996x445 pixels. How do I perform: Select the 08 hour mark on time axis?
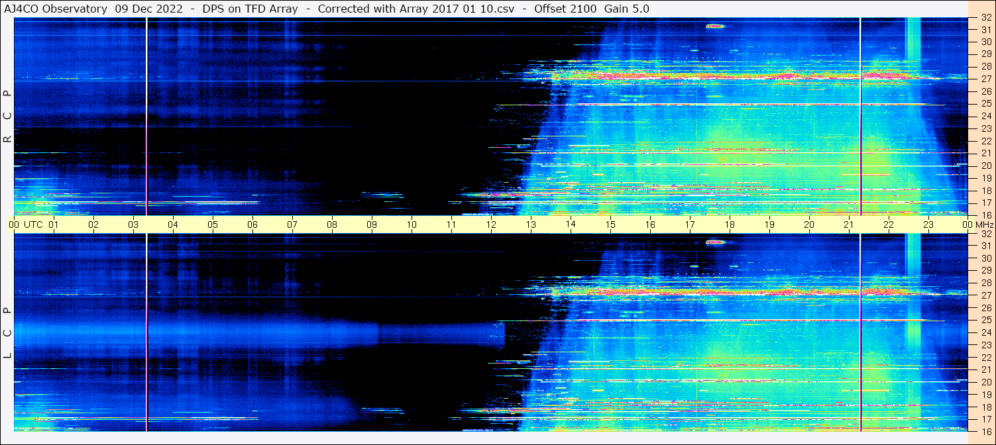[x=332, y=224]
